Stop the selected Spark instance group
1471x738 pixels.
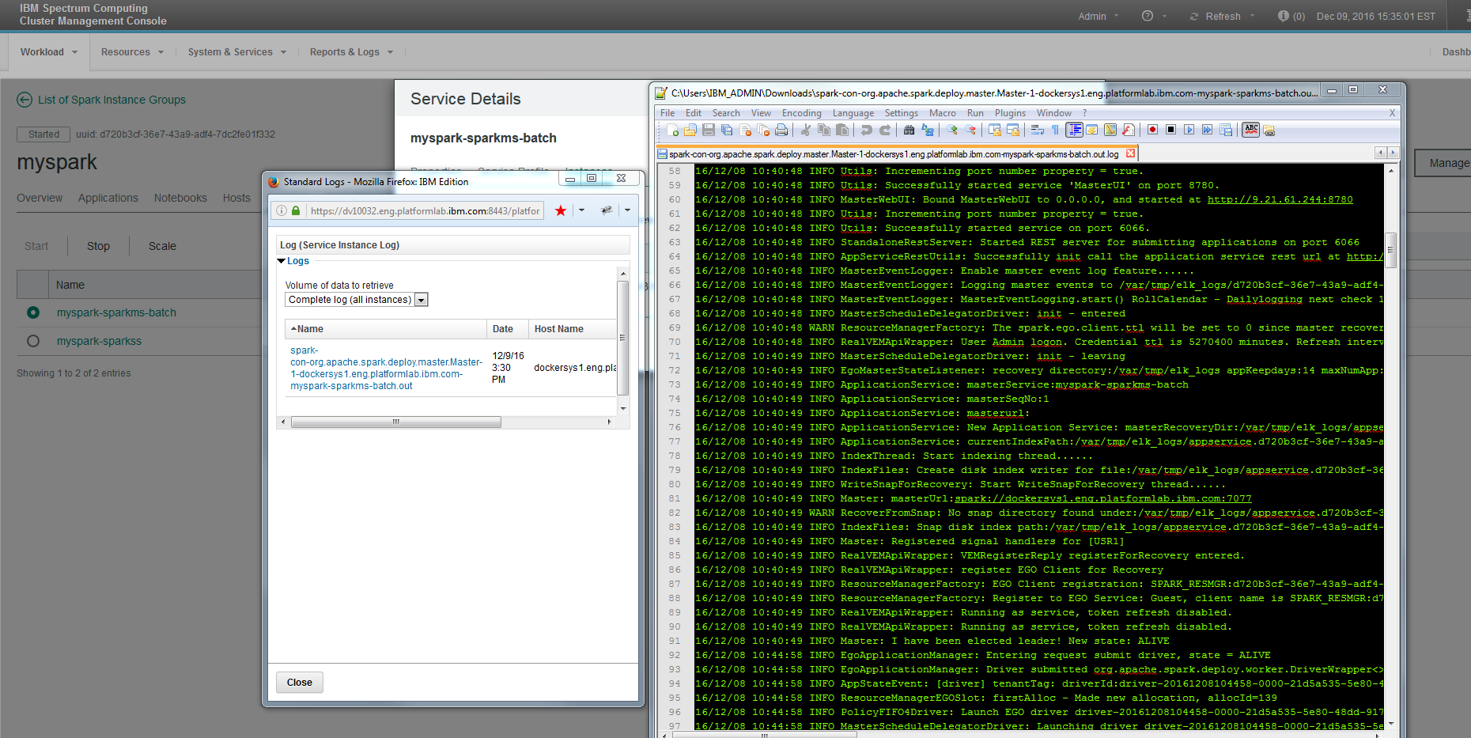97,246
